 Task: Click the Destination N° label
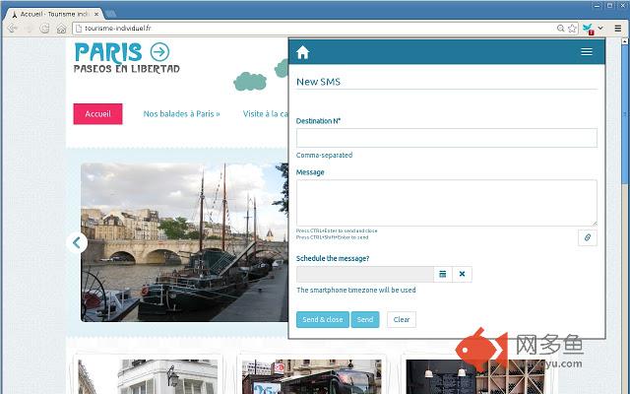pos(318,120)
